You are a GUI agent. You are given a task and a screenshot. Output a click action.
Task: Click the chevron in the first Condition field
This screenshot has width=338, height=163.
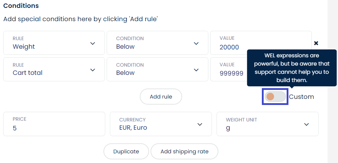click(196, 43)
